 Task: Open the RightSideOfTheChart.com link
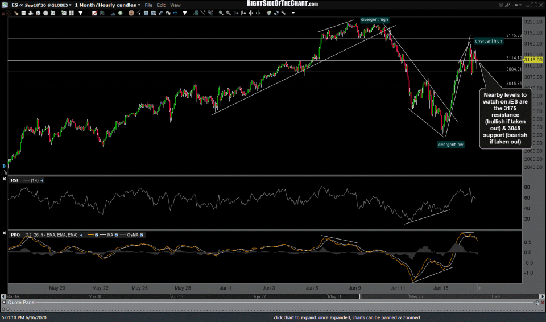[x=282, y=3]
